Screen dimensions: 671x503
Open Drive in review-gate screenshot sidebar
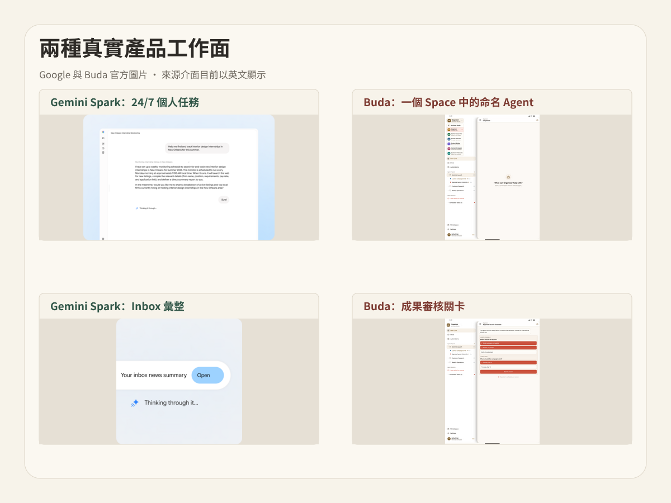click(x=461, y=335)
